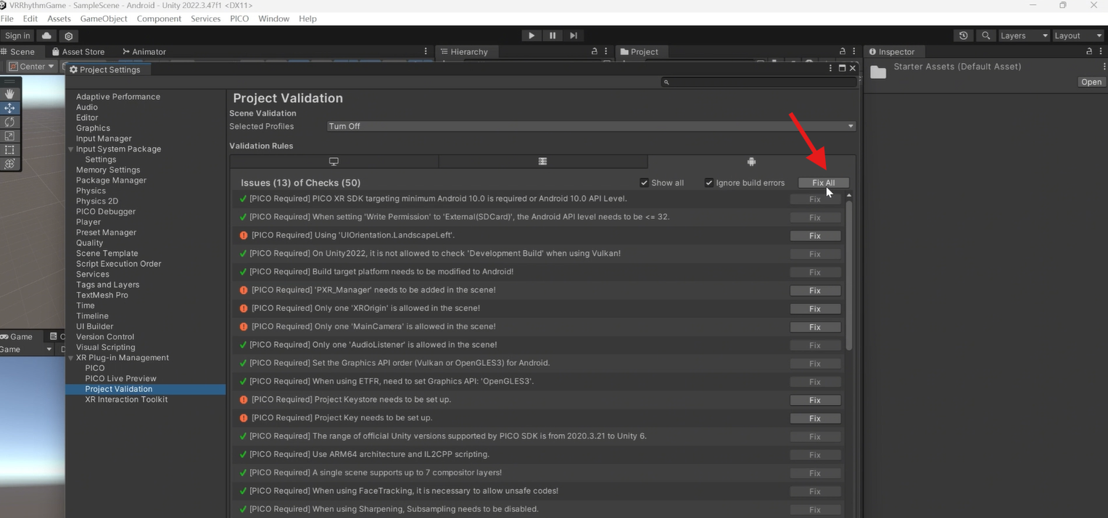
Task: Switch to the Asset Store tab
Action: tap(78, 51)
